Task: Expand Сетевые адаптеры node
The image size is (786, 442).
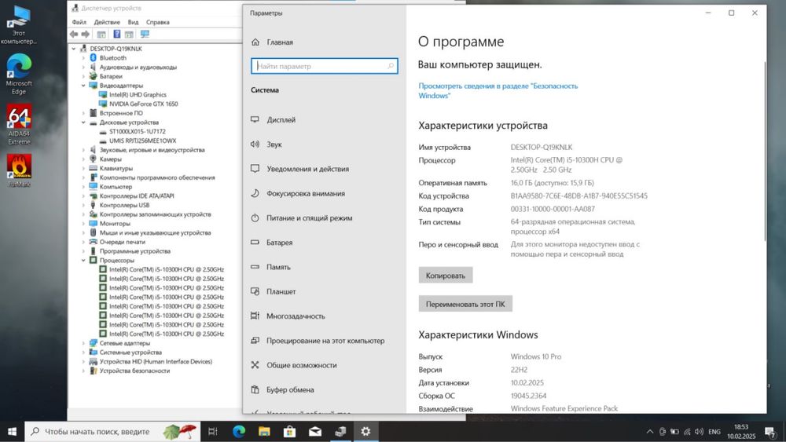Action: coord(84,343)
